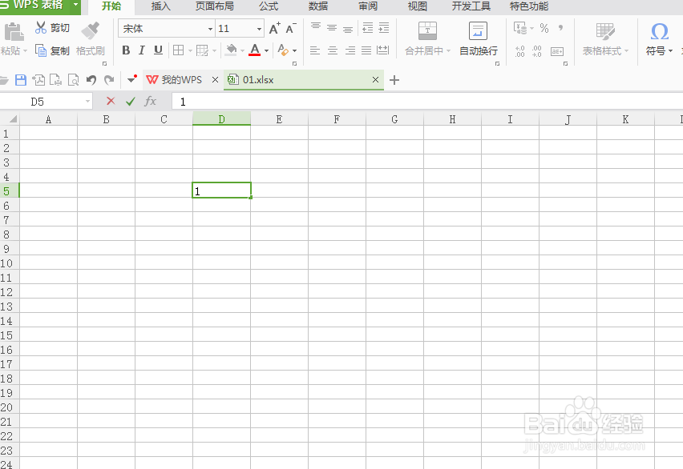Increase font size with A+ icon
683x469 pixels.
click(275, 29)
